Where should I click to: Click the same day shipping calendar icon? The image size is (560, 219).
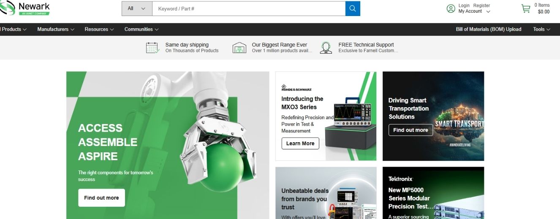(152, 48)
